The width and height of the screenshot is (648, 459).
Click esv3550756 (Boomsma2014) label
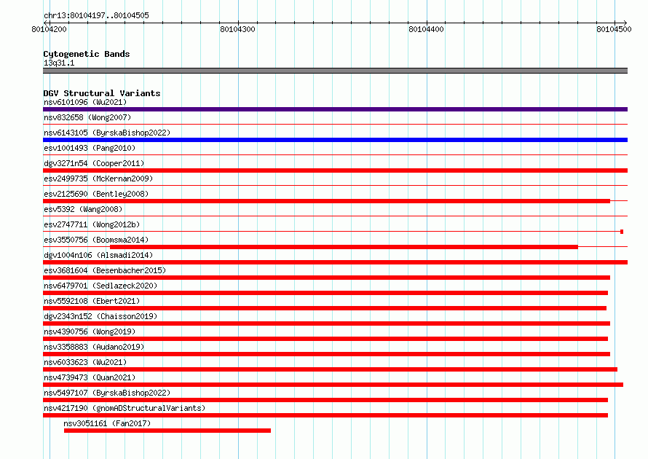click(96, 240)
